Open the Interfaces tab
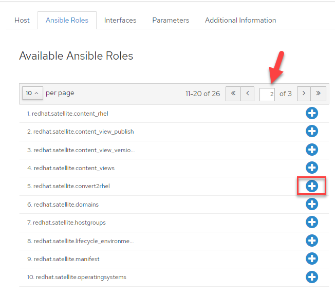Screen dimensions: 335x295 pos(120,20)
